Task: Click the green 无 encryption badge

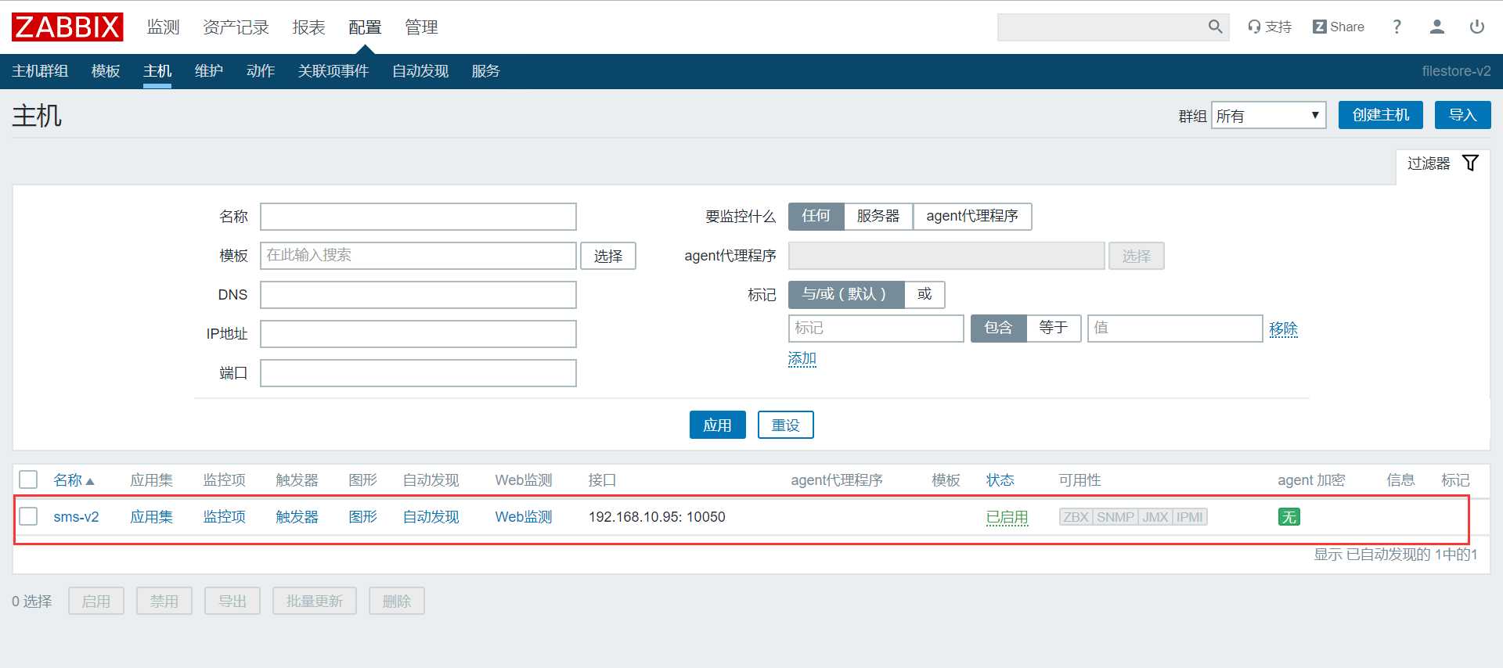Action: tap(1289, 517)
